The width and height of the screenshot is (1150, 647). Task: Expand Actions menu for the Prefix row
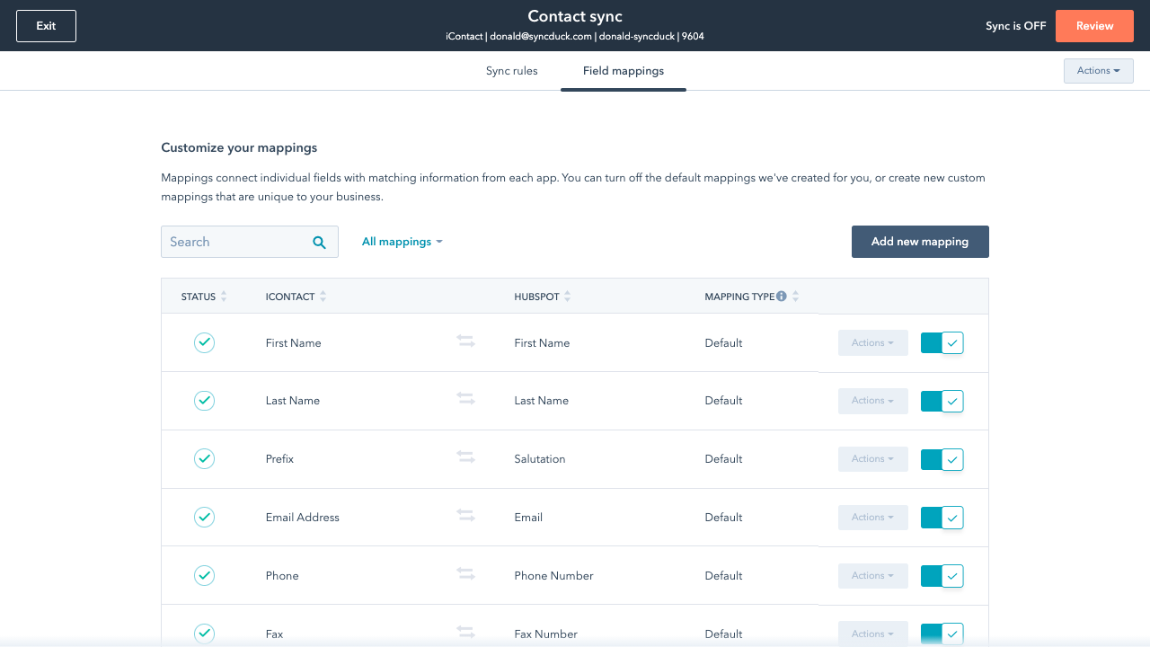click(872, 458)
